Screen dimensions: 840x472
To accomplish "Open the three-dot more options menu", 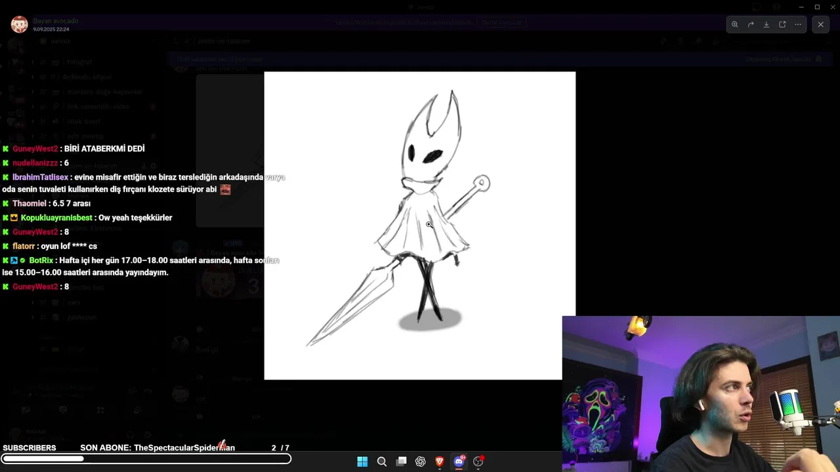I will 798,24.
